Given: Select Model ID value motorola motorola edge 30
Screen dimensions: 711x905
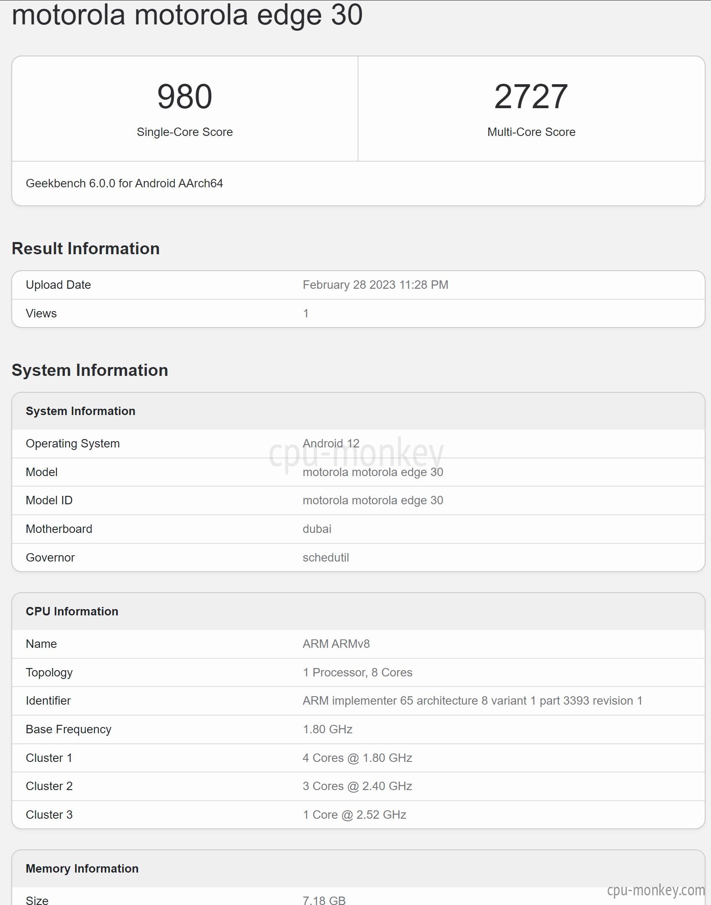Looking at the screenshot, I should pyautogui.click(x=373, y=500).
